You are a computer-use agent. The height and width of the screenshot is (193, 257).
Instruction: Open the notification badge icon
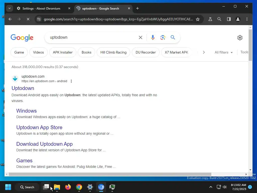tap(250, 187)
